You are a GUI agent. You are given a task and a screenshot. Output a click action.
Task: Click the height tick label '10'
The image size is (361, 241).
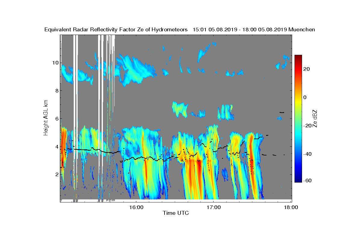coord(55,63)
